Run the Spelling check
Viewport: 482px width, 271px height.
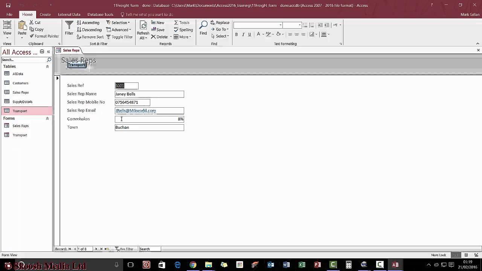(x=183, y=30)
